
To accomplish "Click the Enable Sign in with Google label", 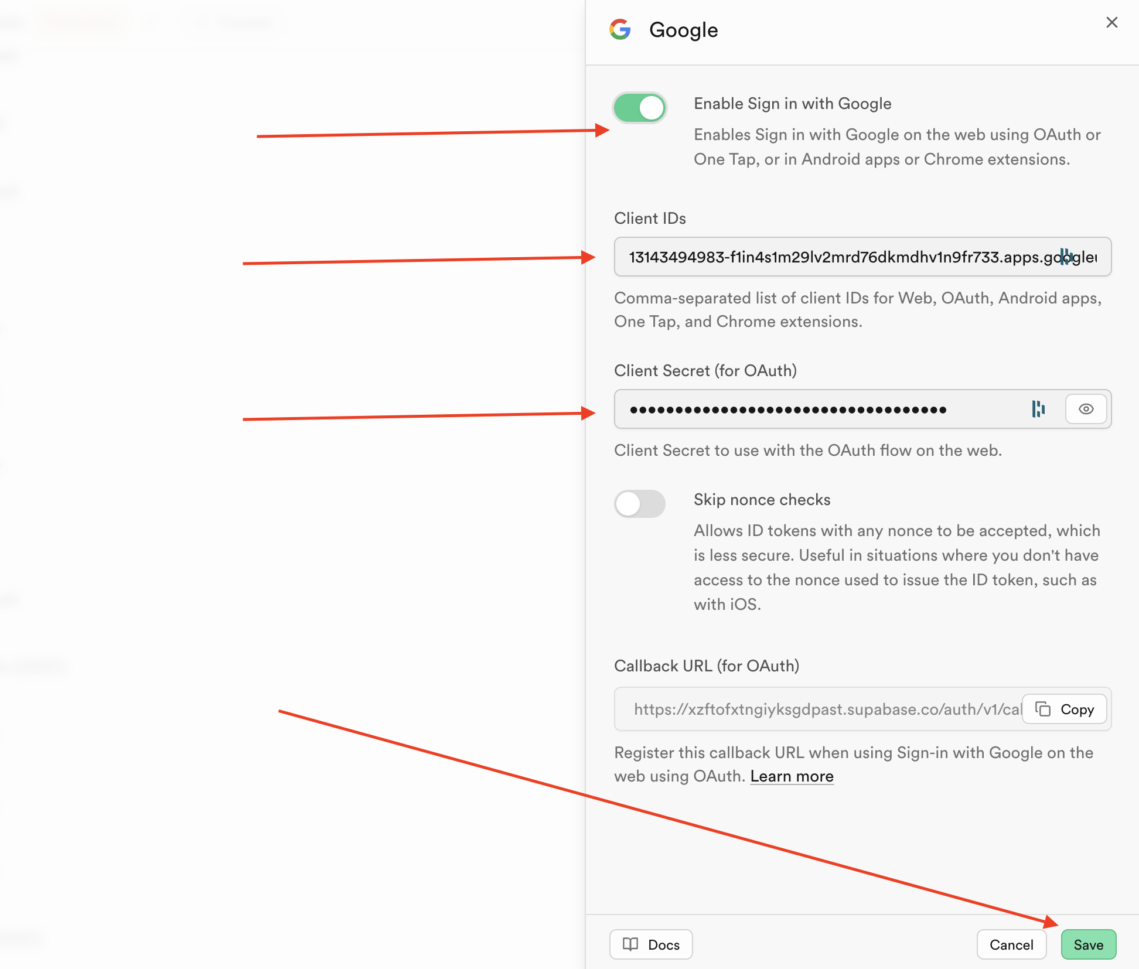I will coord(793,104).
